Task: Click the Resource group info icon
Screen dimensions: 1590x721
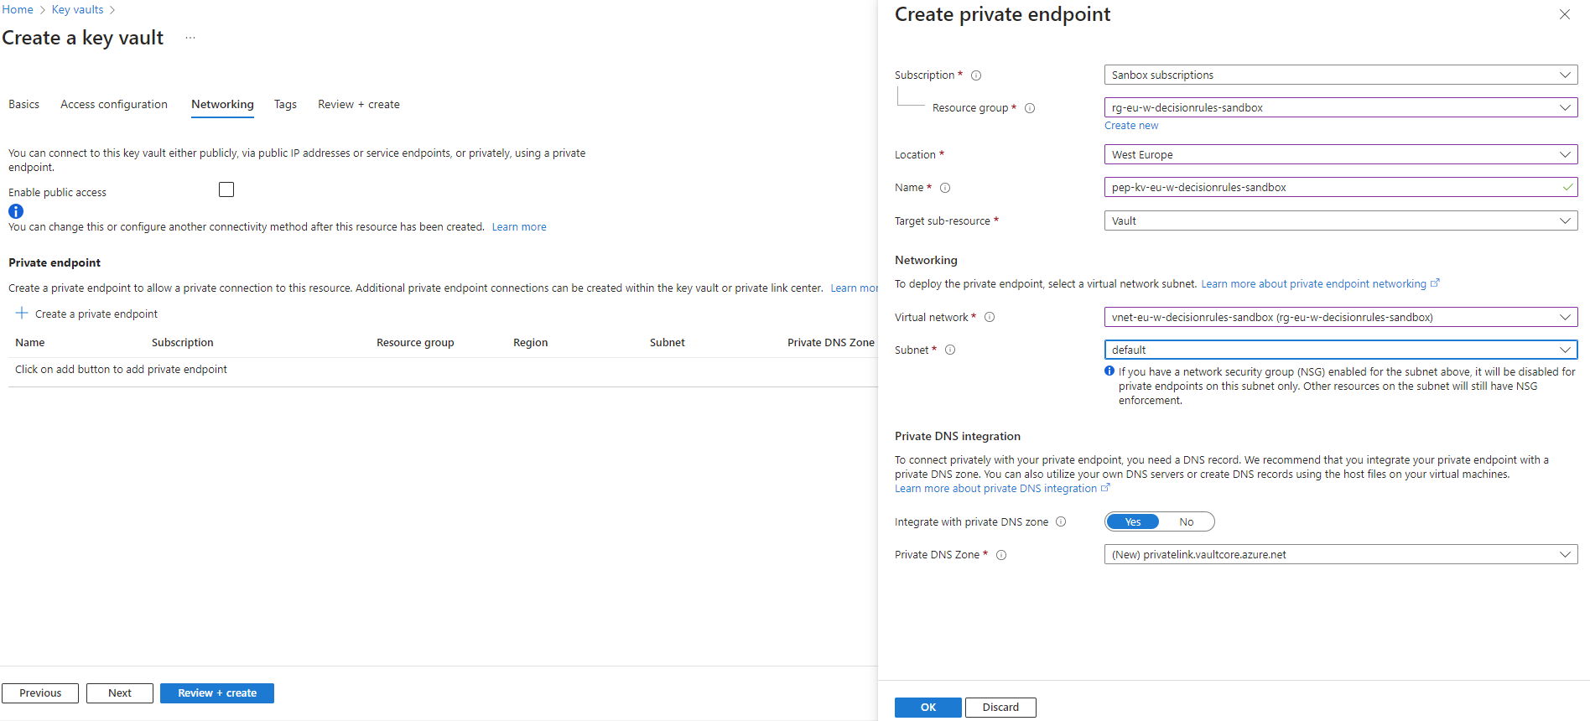Action: click(x=1030, y=108)
